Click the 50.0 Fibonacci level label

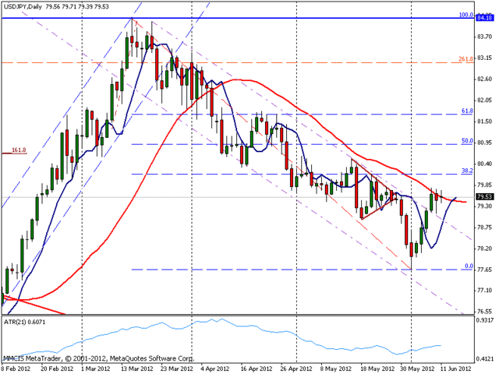coord(468,141)
